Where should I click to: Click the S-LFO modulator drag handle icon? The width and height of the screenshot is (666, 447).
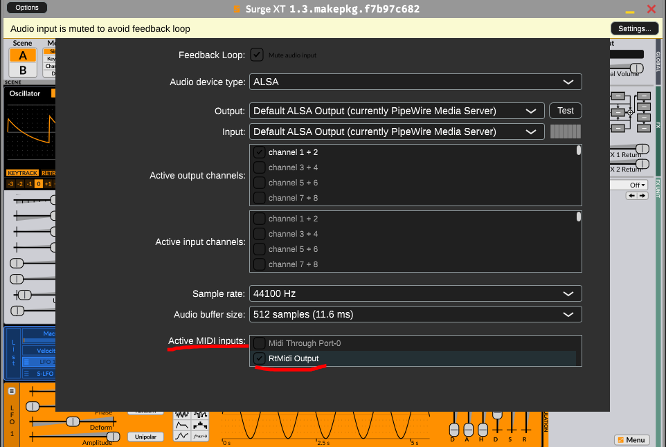coord(26,374)
